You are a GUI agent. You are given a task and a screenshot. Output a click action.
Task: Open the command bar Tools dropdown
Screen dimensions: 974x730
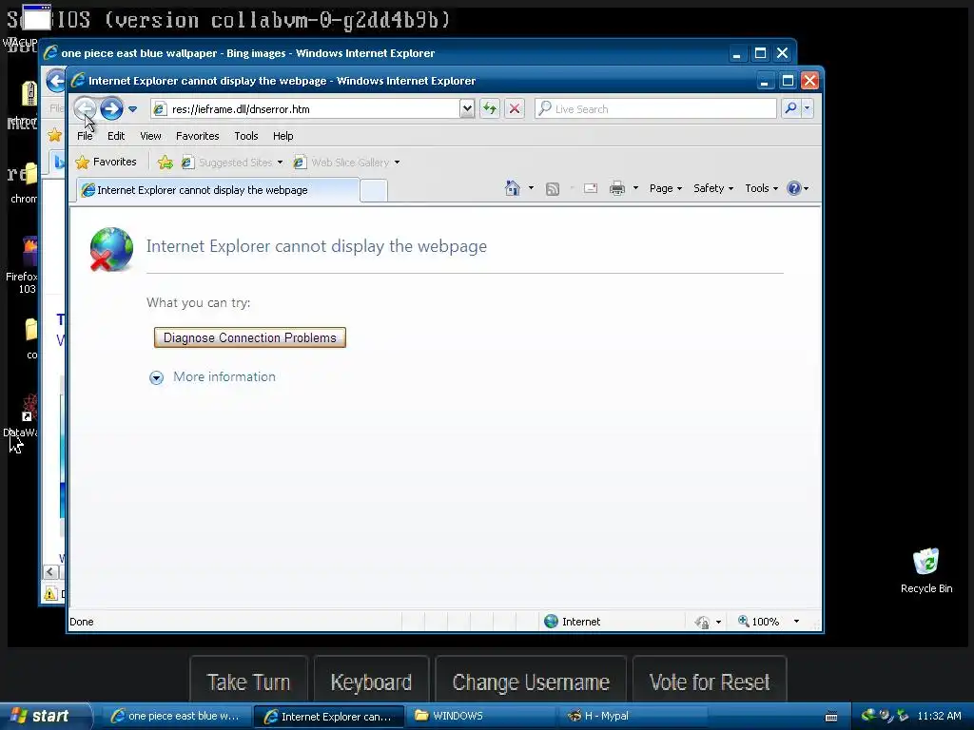click(762, 188)
